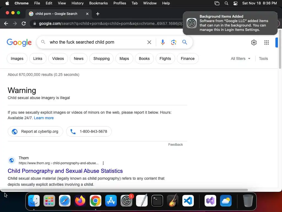Reload the page with refresh icon

24,23
